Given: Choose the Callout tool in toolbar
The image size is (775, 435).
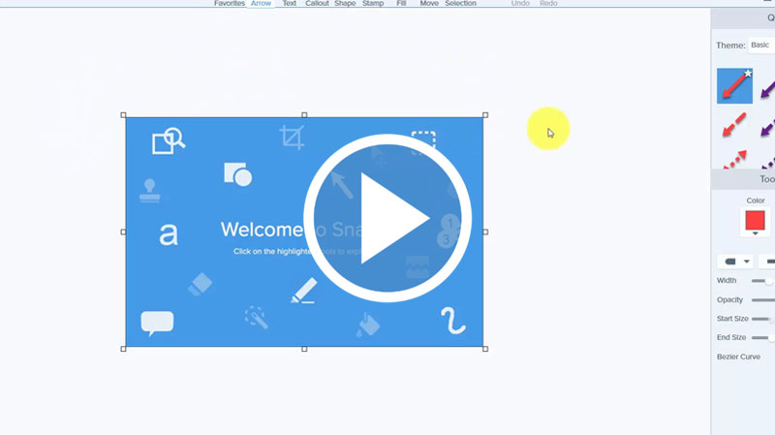Looking at the screenshot, I should coord(317,4).
